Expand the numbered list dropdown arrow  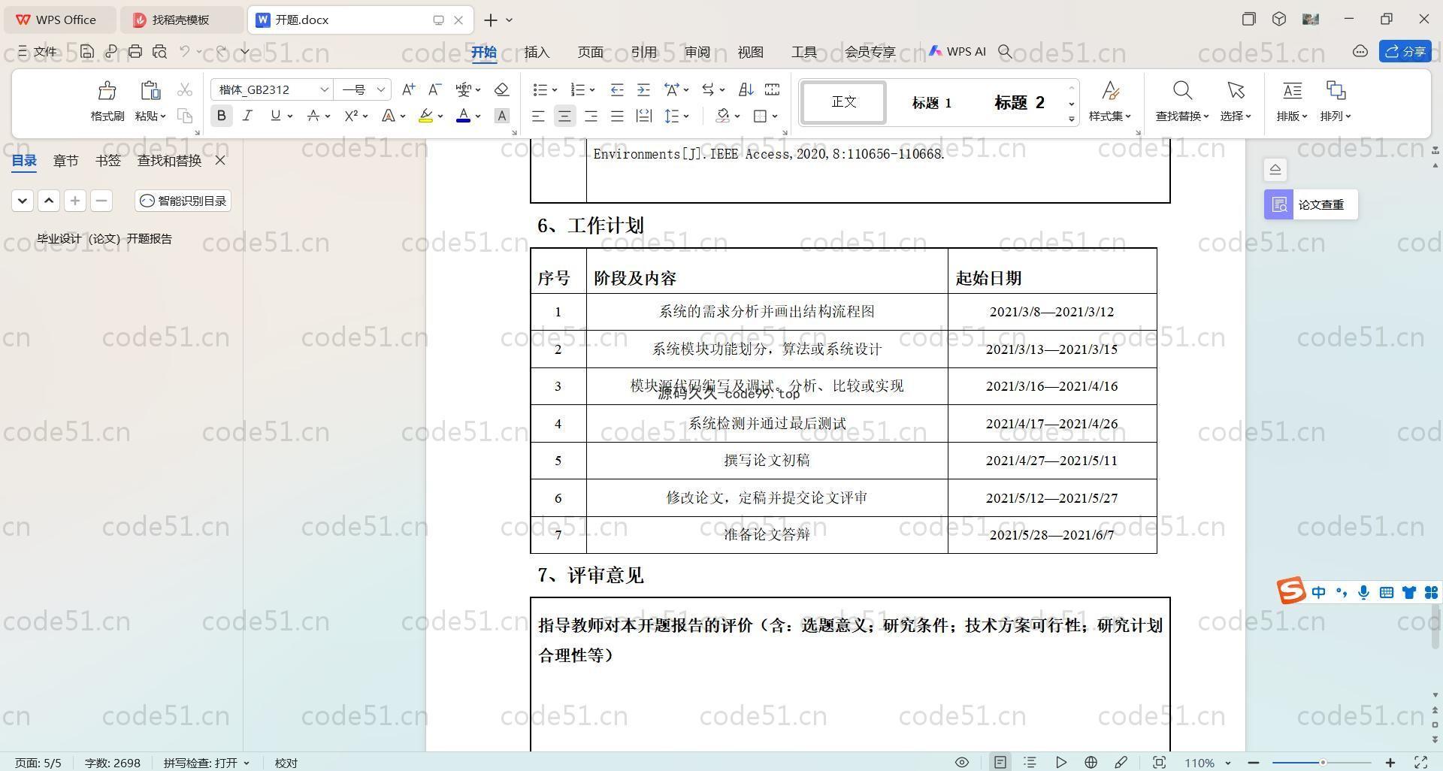click(x=592, y=90)
